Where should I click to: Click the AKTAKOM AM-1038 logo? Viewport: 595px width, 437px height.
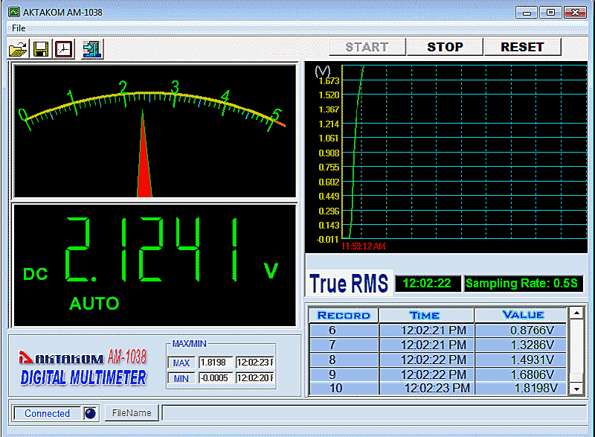click(x=83, y=367)
